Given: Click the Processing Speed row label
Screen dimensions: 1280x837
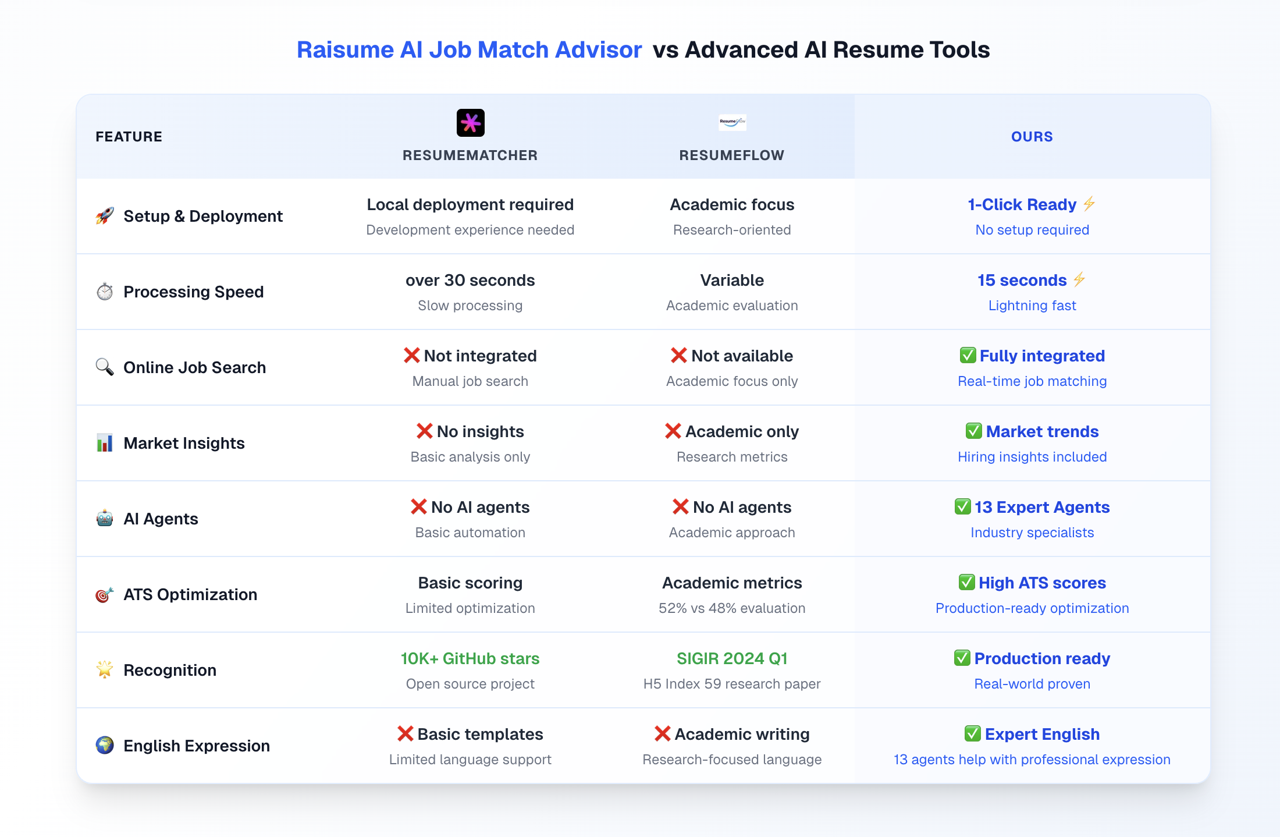Looking at the screenshot, I should [194, 292].
